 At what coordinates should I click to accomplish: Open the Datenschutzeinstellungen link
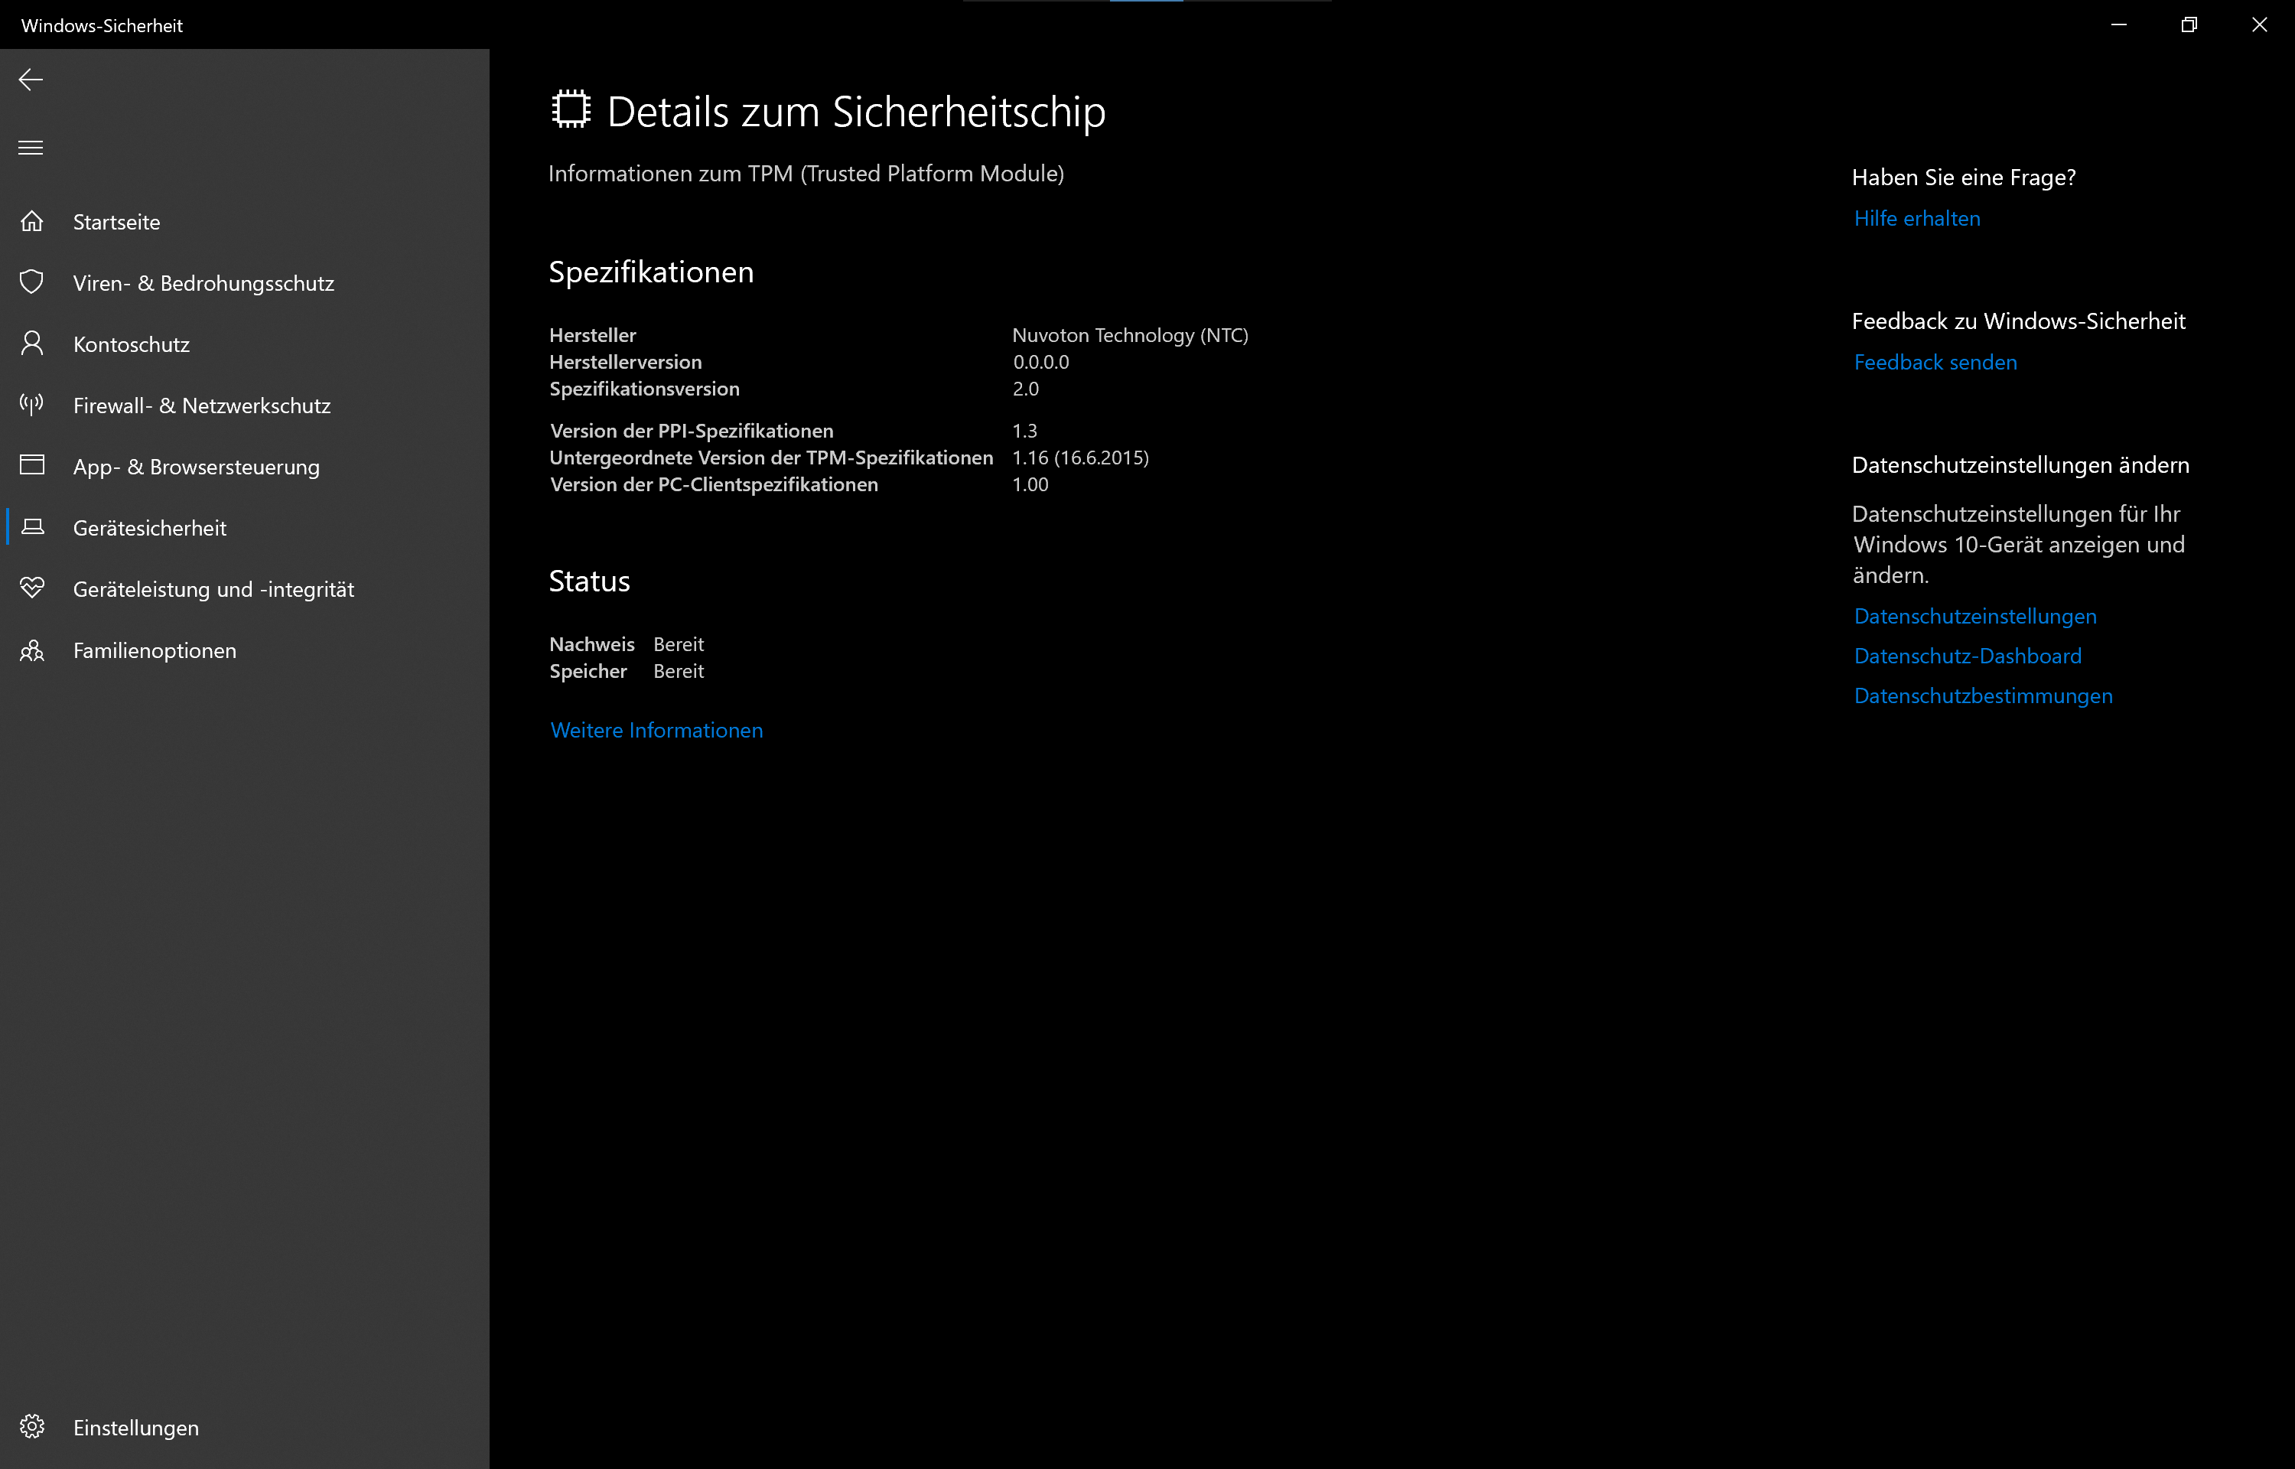coord(1974,616)
